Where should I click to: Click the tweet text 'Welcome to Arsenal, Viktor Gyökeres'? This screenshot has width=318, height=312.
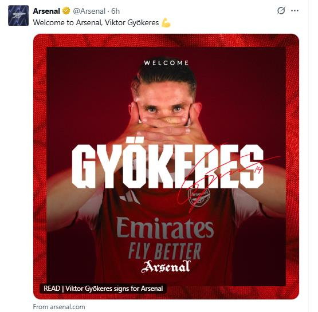pos(96,22)
